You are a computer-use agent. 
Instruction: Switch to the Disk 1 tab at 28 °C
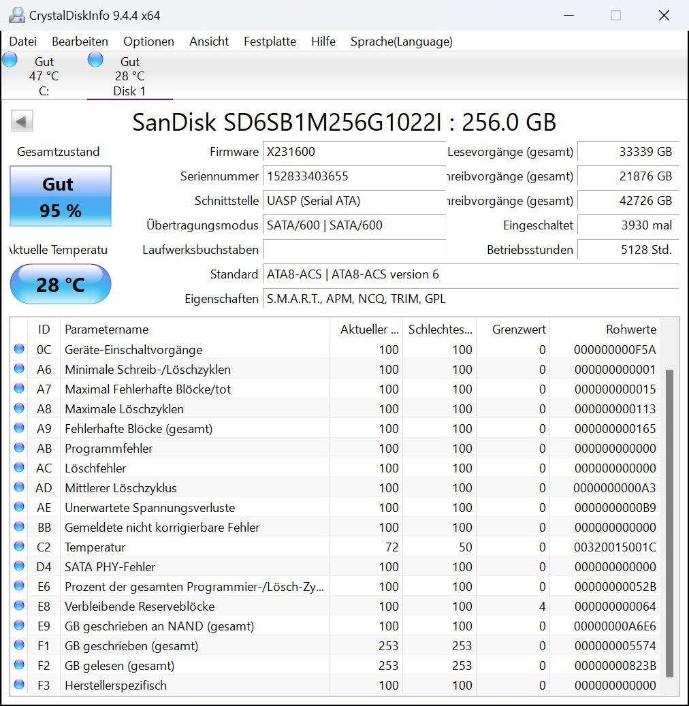[x=129, y=76]
